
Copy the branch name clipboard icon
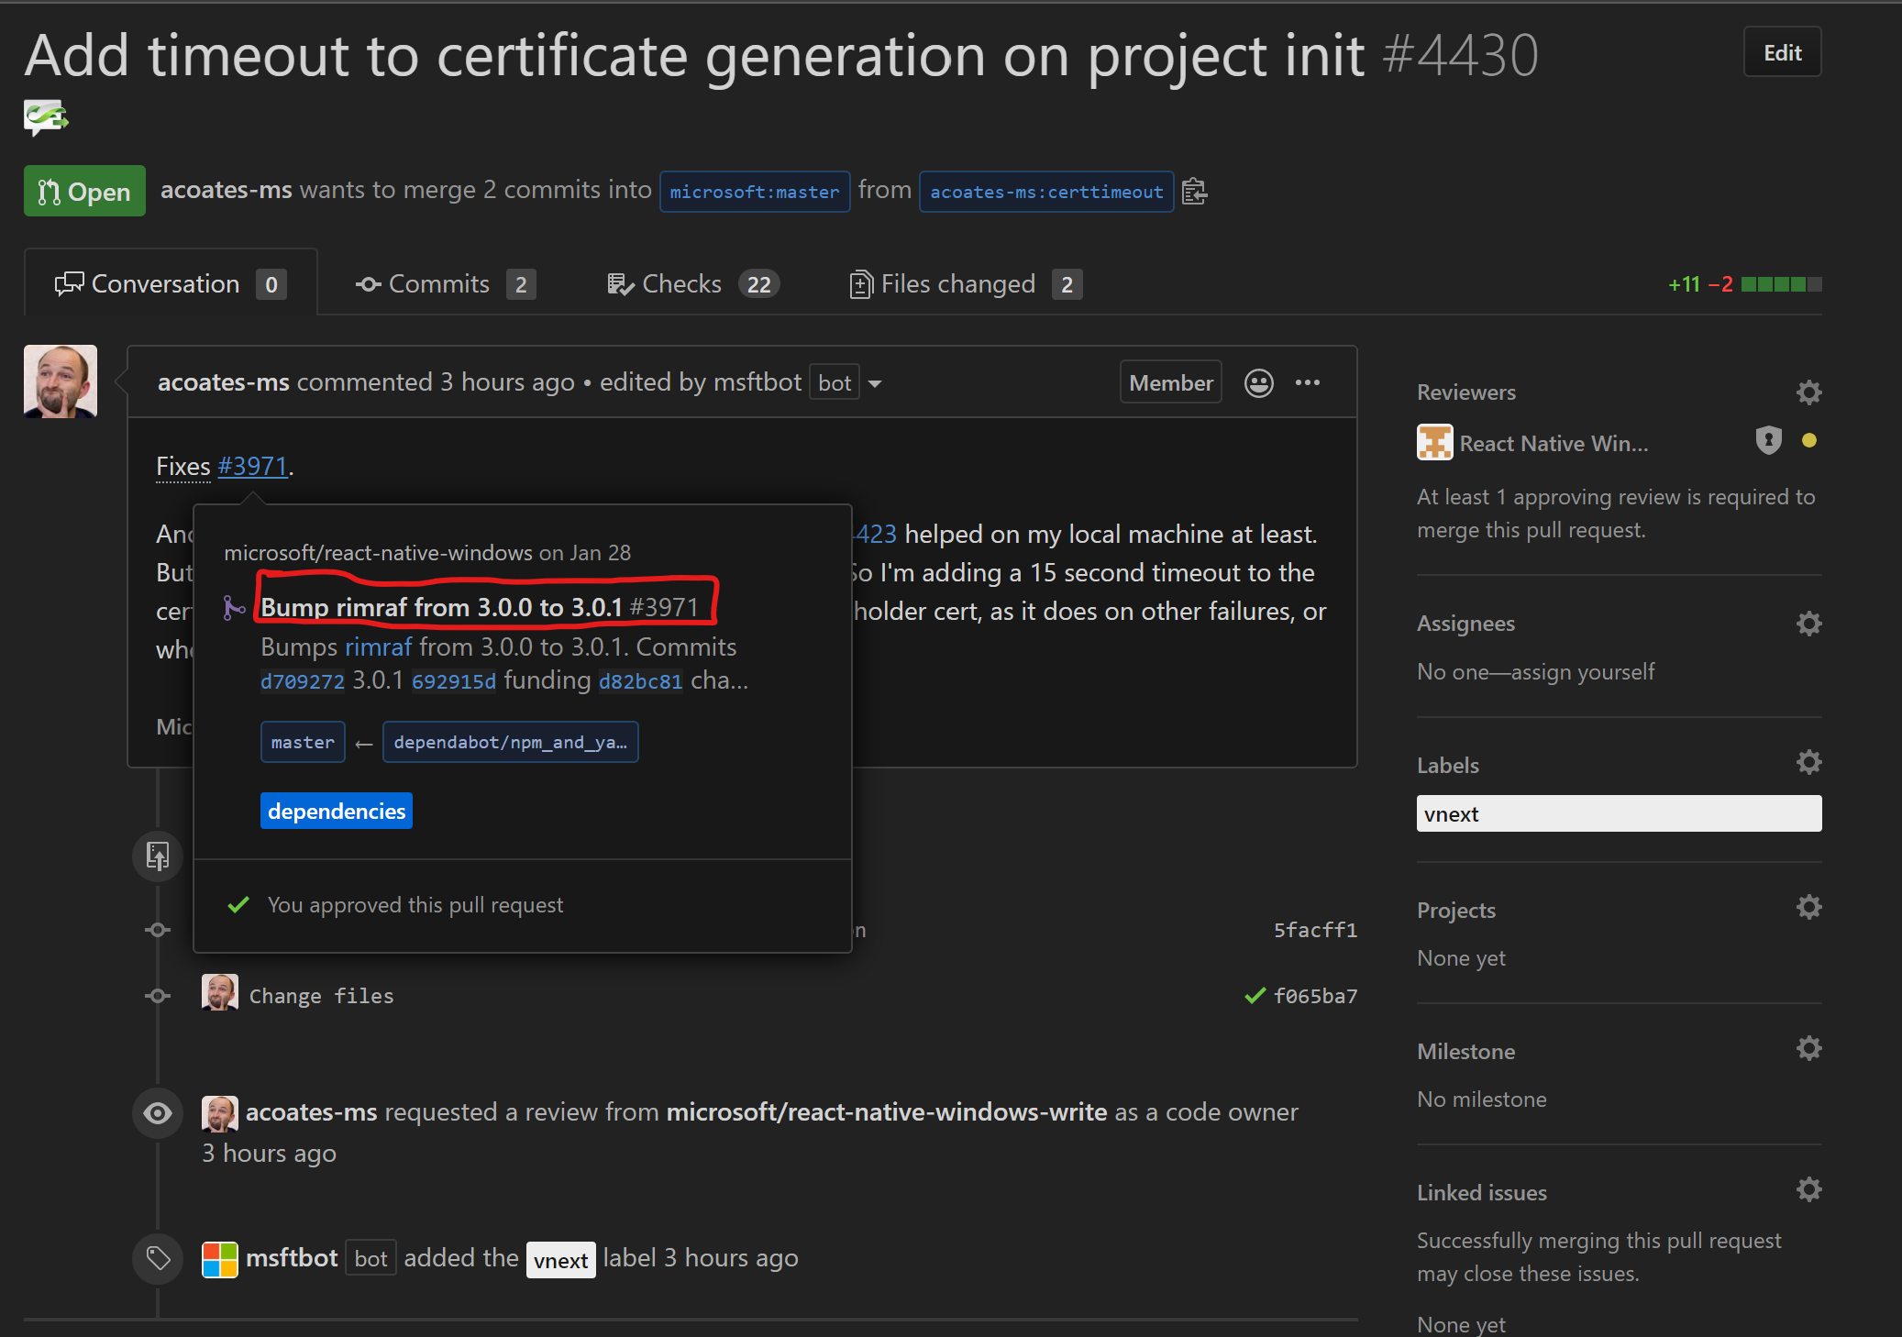1194,192
